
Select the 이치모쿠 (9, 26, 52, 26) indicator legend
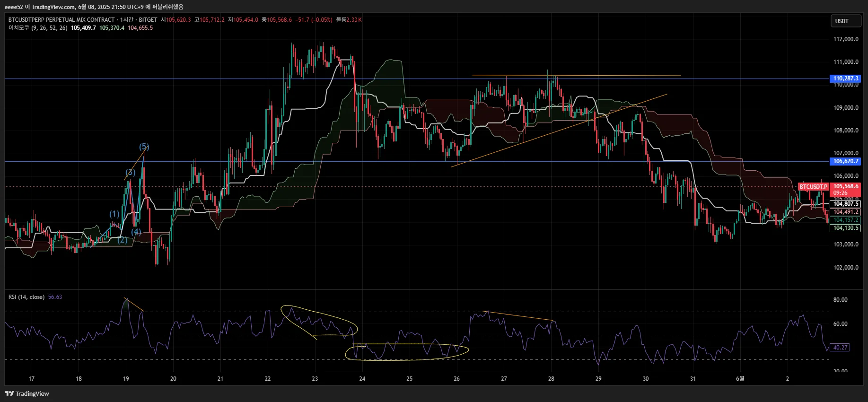(x=38, y=28)
